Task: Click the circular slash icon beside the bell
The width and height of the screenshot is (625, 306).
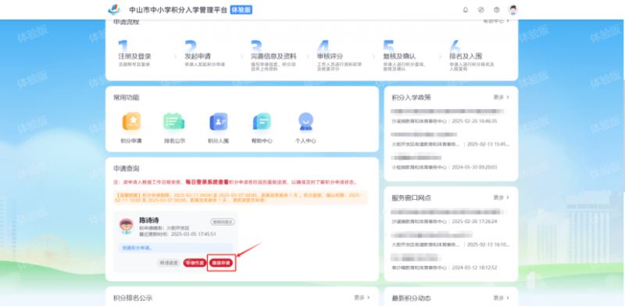Action: coord(480,10)
